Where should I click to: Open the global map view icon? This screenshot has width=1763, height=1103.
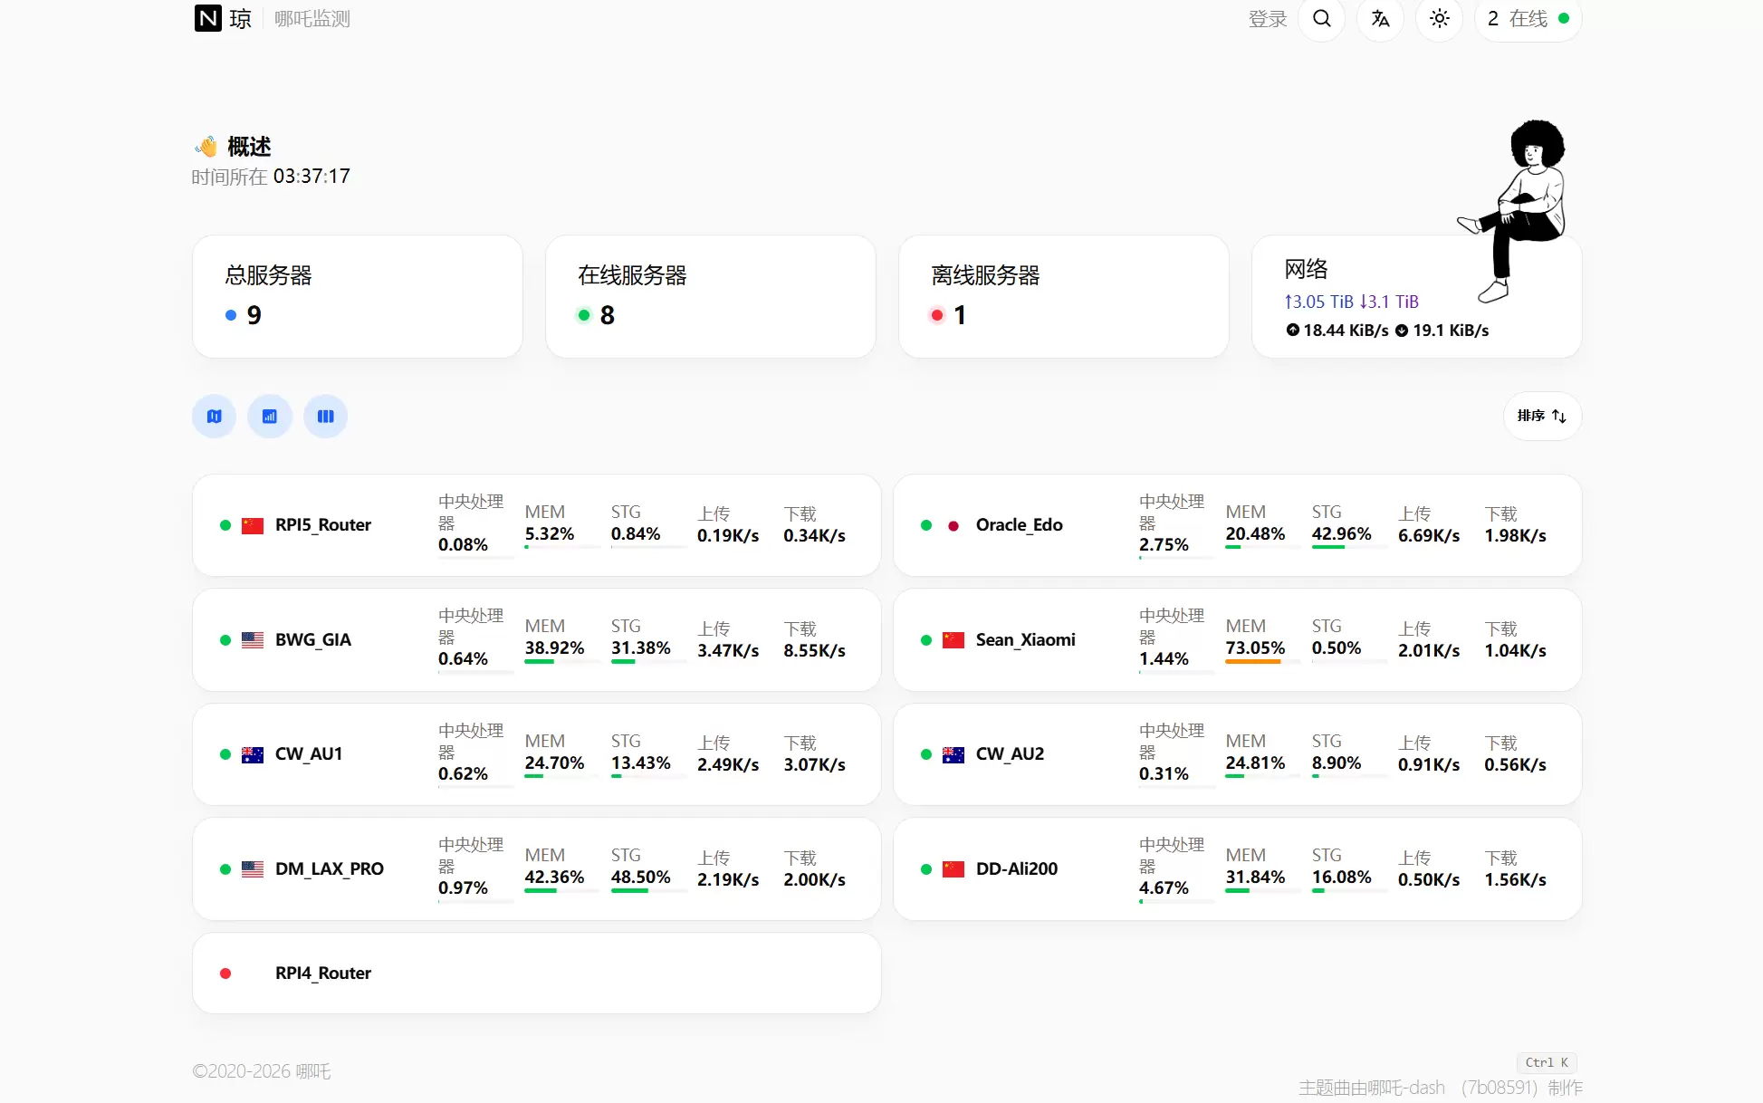[214, 417]
